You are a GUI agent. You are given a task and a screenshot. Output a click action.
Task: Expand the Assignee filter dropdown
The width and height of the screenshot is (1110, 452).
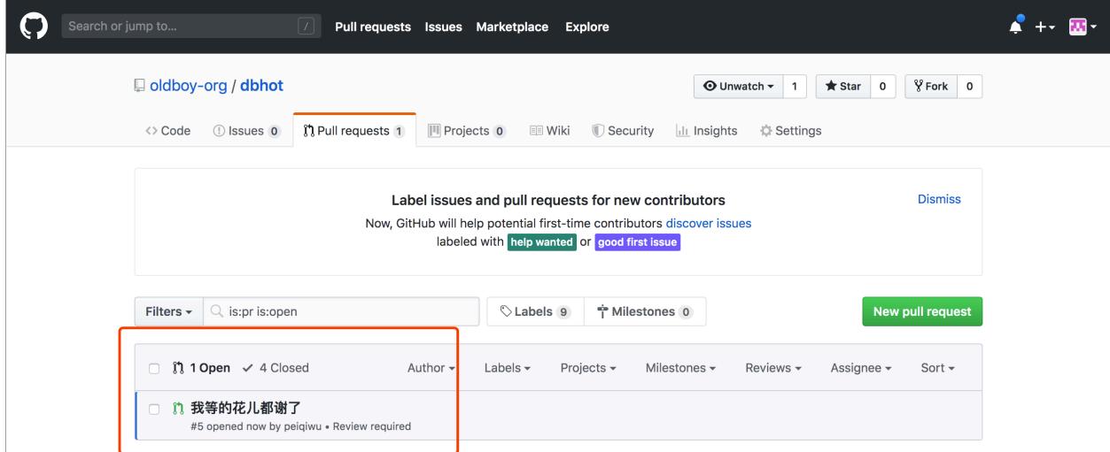[x=861, y=368]
